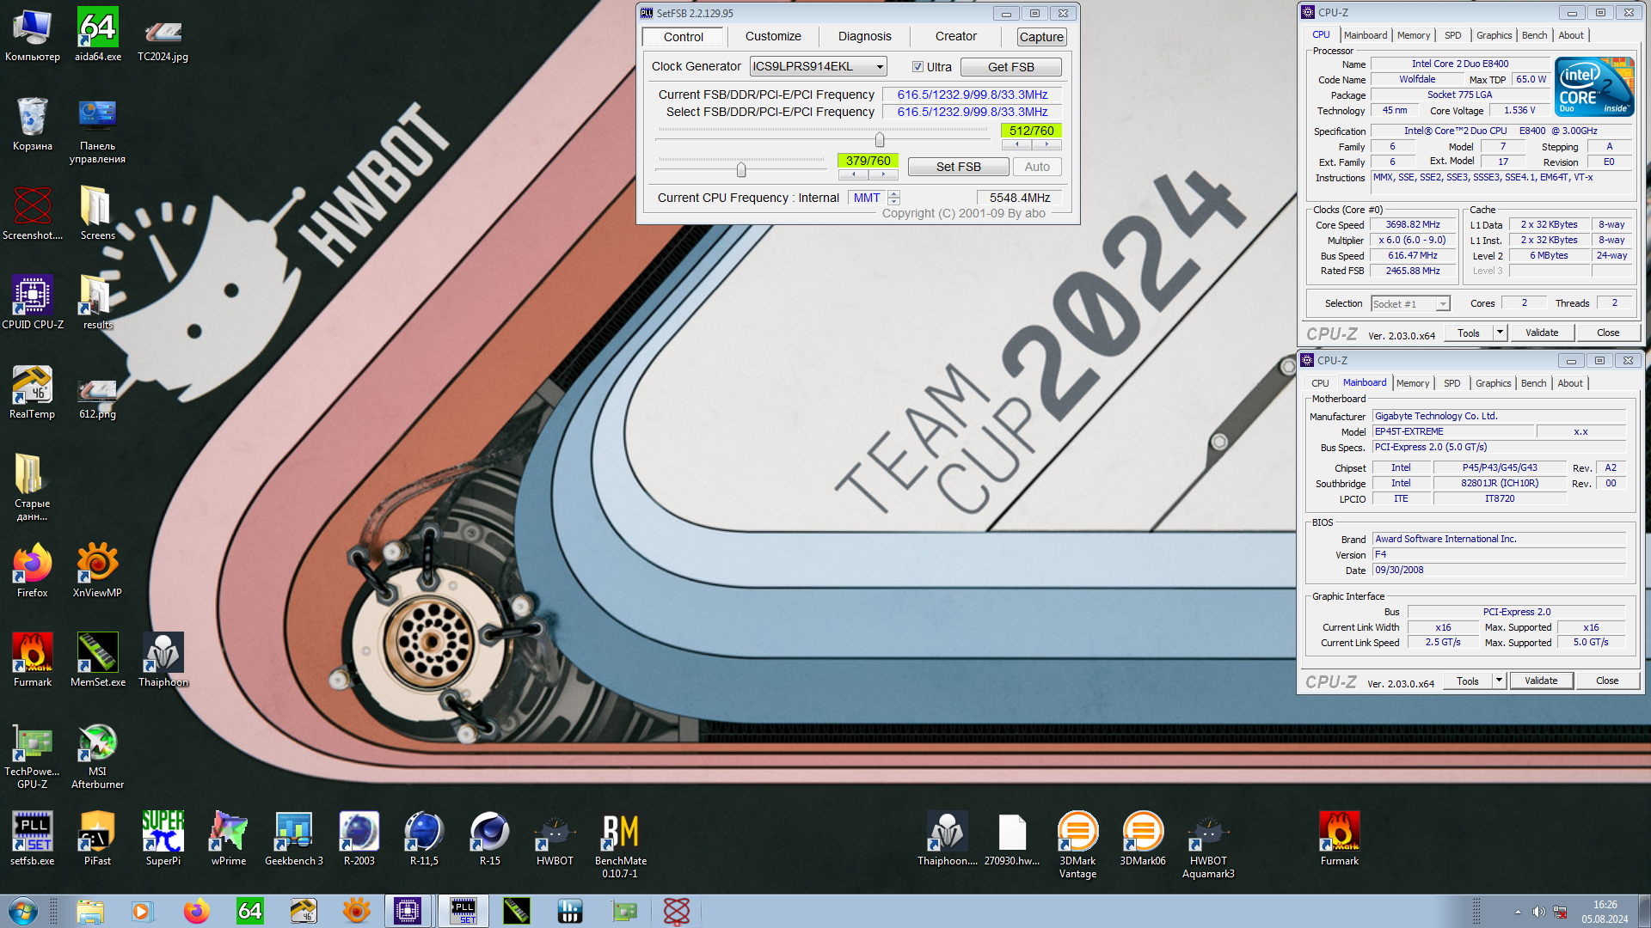Switch to Creator tab in SetFSB
Viewport: 1651px width, 928px height.
955,36
